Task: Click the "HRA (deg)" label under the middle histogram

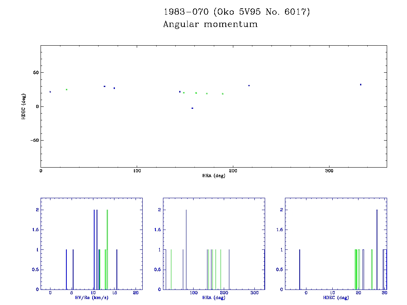Action: pos(213,297)
